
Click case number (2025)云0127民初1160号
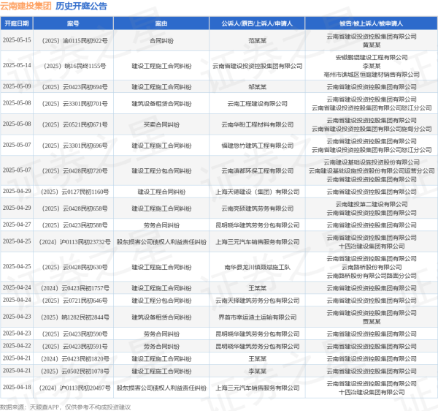point(75,192)
